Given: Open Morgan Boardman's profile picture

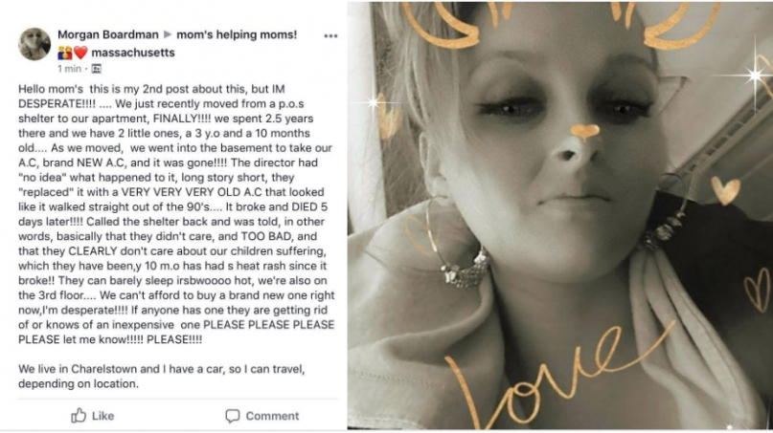Looking at the screenshot, I should tap(34, 44).
